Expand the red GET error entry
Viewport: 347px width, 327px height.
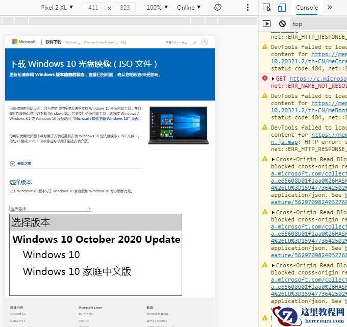(273, 79)
